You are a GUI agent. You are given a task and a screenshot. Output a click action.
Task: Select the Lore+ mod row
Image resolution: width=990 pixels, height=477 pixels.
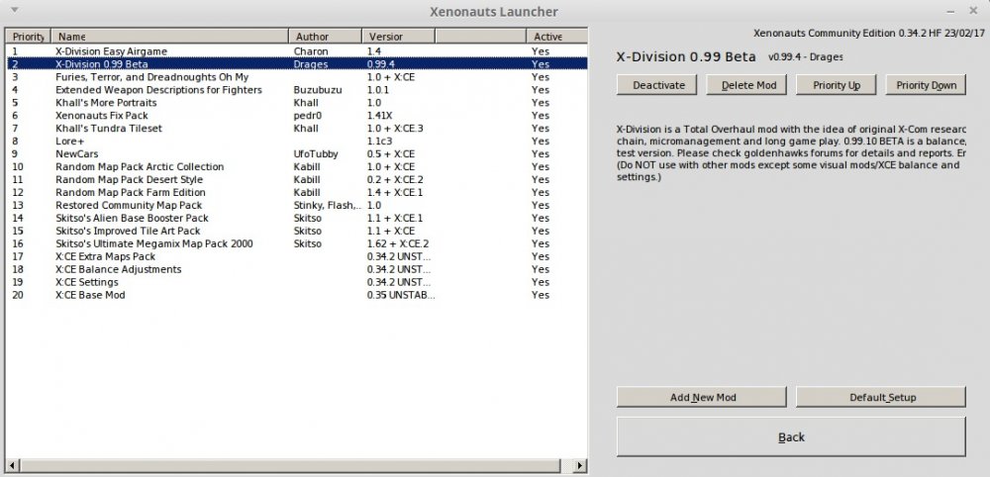pos(297,141)
